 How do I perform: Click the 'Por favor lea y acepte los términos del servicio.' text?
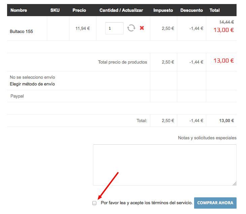(147, 203)
